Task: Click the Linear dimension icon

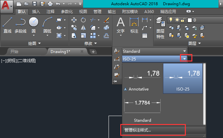Action: 145,20
